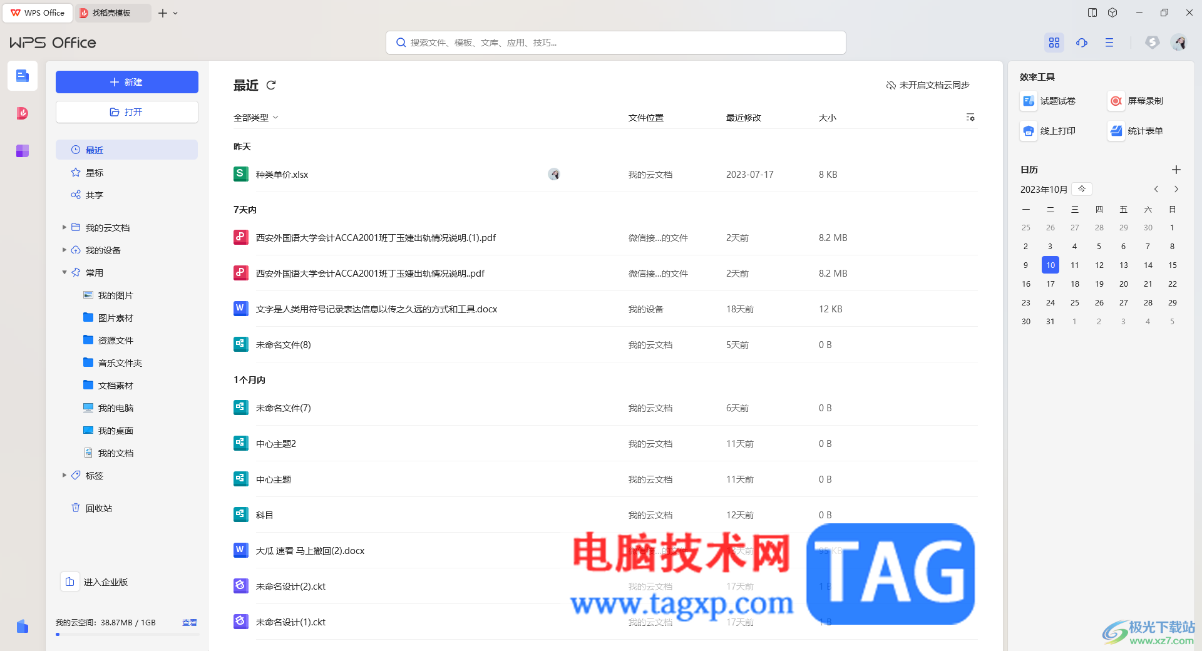This screenshot has height=651, width=1202.
Task: Open the new tab dropdown arrow
Action: coord(175,13)
